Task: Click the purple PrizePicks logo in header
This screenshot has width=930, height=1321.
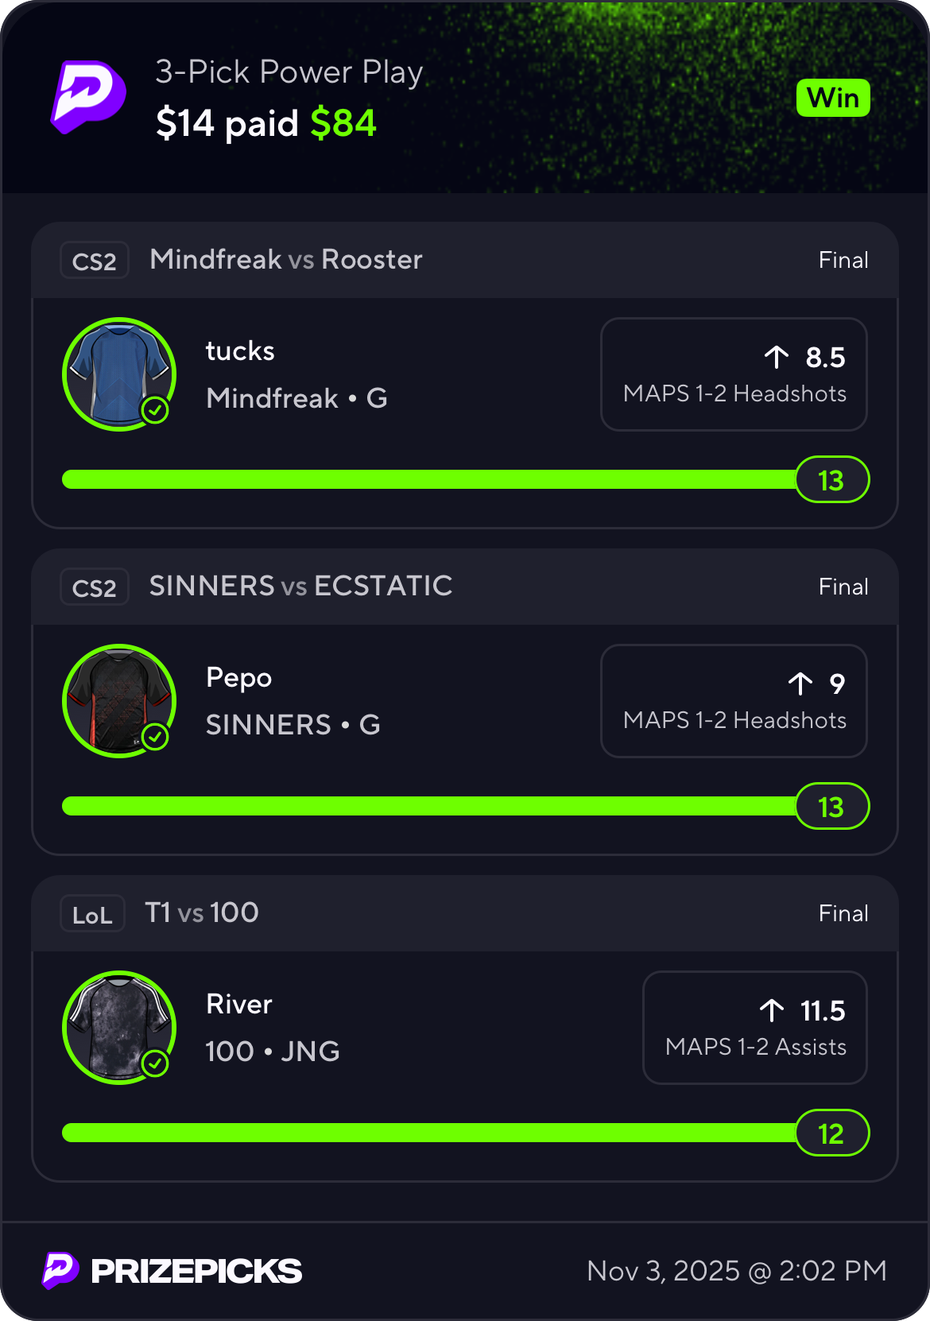Action: (88, 97)
